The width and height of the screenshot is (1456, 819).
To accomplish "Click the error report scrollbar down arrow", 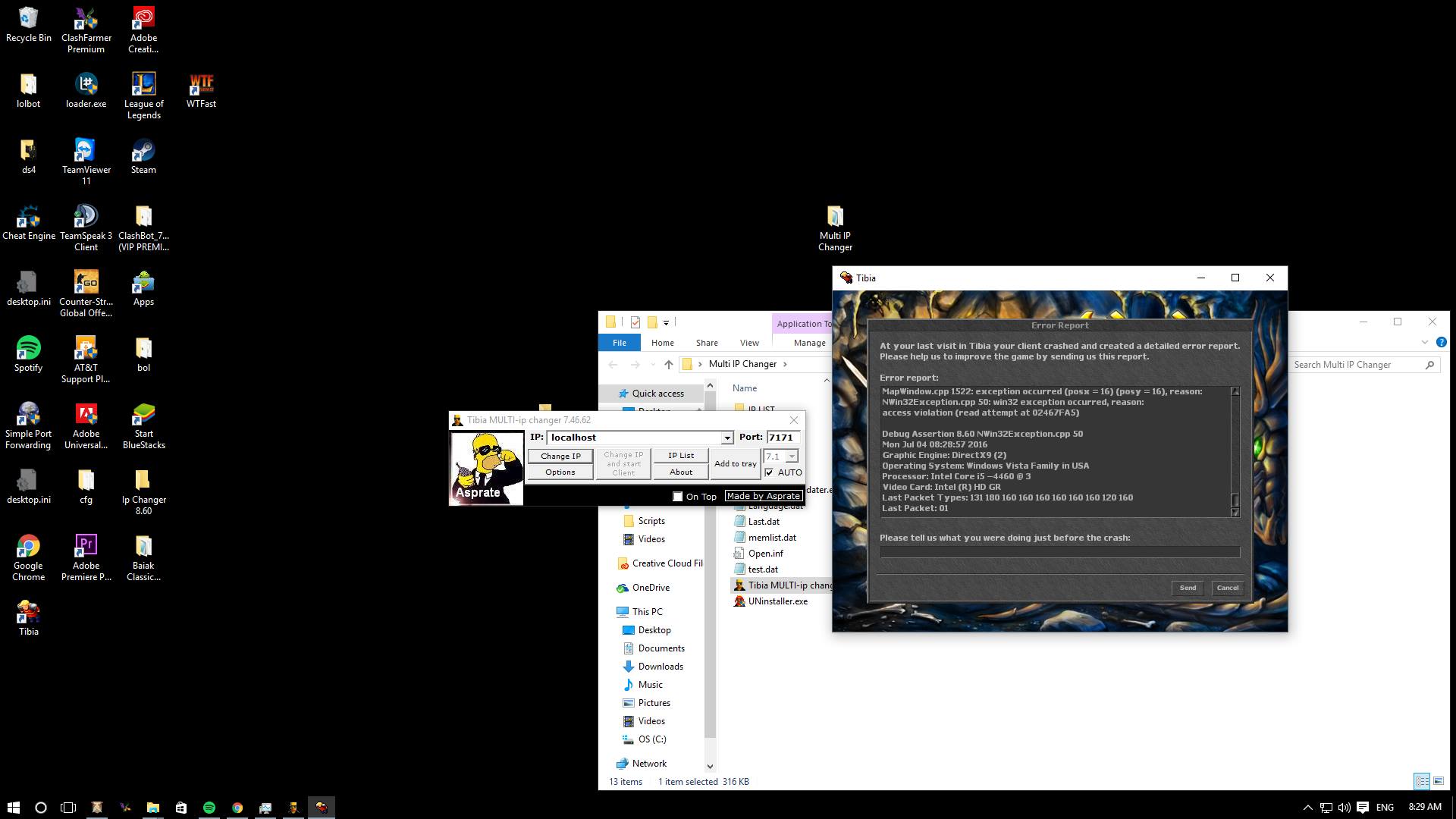I will click(1235, 513).
